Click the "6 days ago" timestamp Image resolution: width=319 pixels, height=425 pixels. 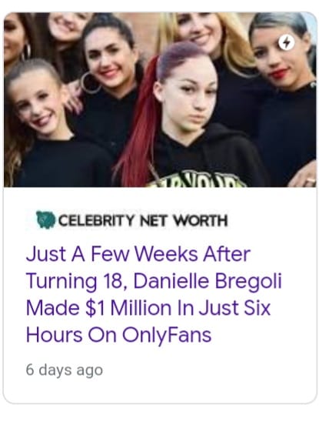coord(65,370)
